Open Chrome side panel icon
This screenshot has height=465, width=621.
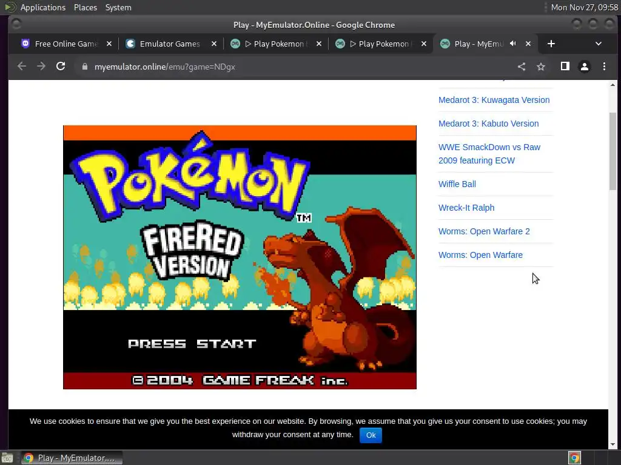(x=565, y=67)
